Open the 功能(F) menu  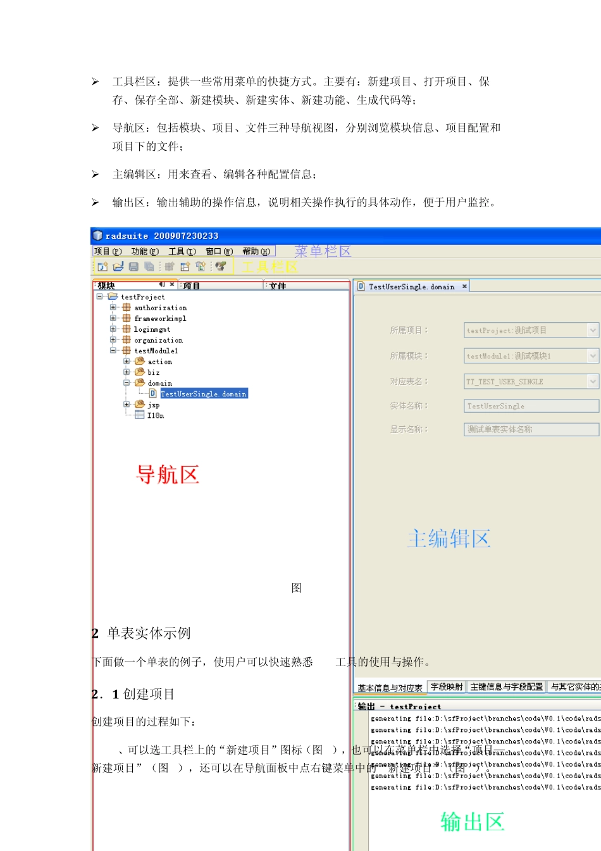click(x=145, y=251)
